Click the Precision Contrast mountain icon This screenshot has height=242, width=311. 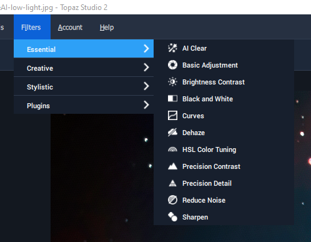coord(172,166)
